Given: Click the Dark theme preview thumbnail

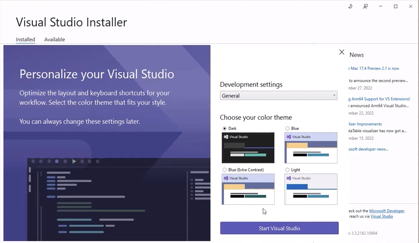Looking at the screenshot, I should point(248,148).
